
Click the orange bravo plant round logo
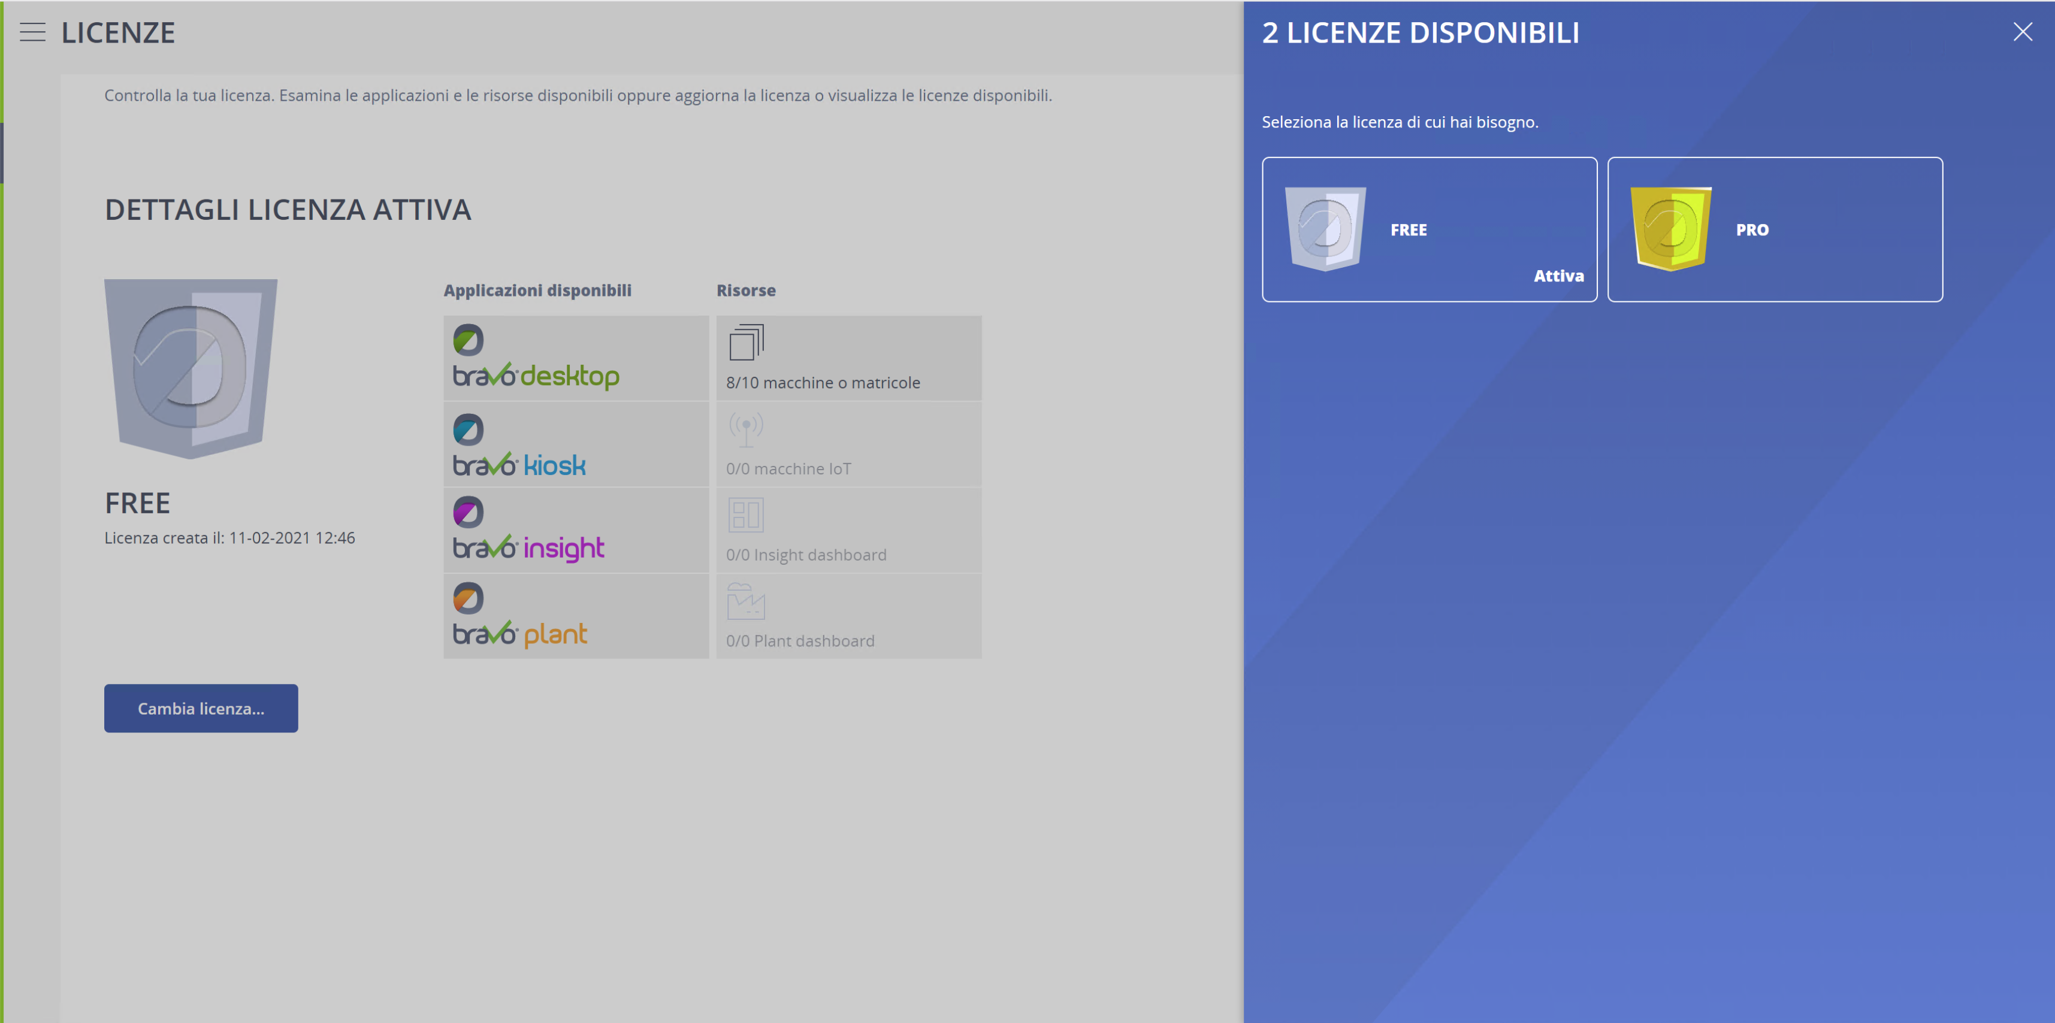(469, 598)
